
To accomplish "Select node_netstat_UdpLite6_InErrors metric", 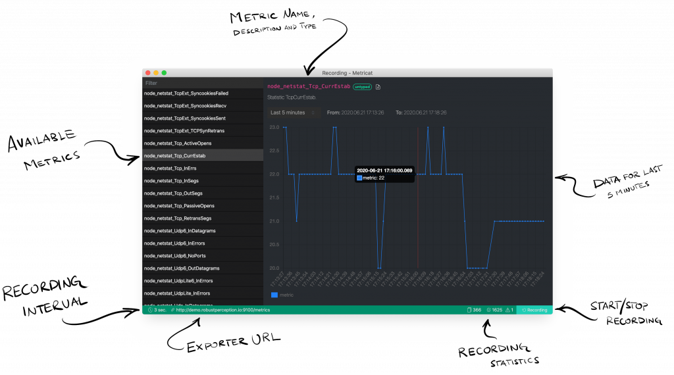I will click(x=203, y=280).
